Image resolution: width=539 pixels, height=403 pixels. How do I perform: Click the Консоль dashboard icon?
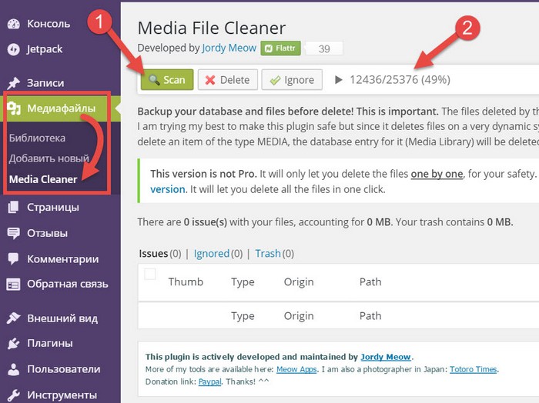click(14, 24)
